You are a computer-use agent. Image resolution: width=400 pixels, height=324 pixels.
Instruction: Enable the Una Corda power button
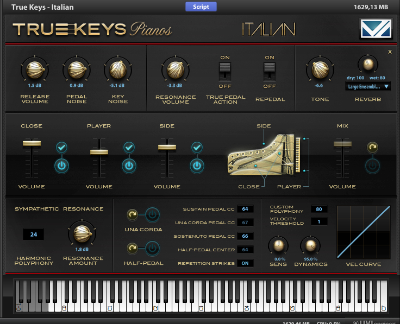(x=152, y=215)
